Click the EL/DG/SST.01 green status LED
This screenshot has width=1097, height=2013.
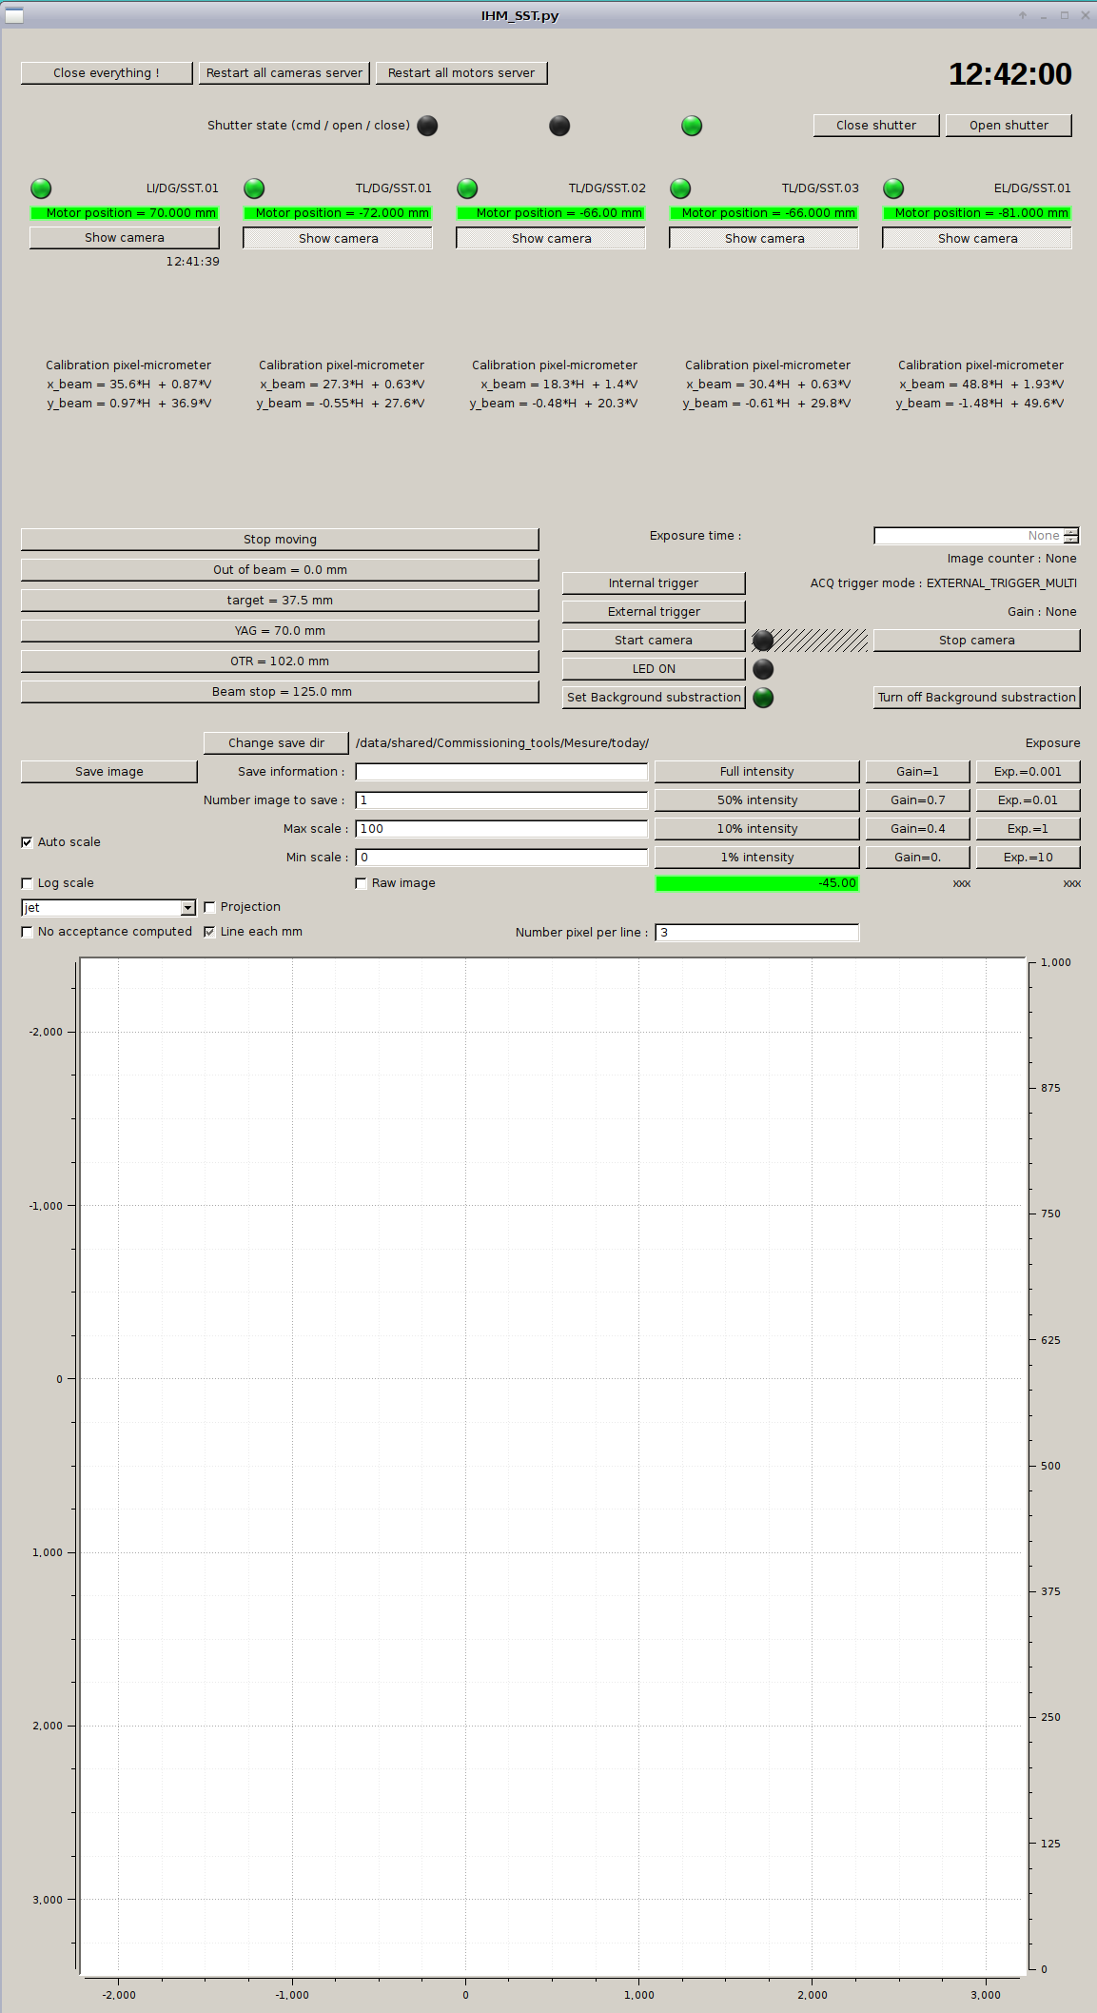click(x=893, y=188)
